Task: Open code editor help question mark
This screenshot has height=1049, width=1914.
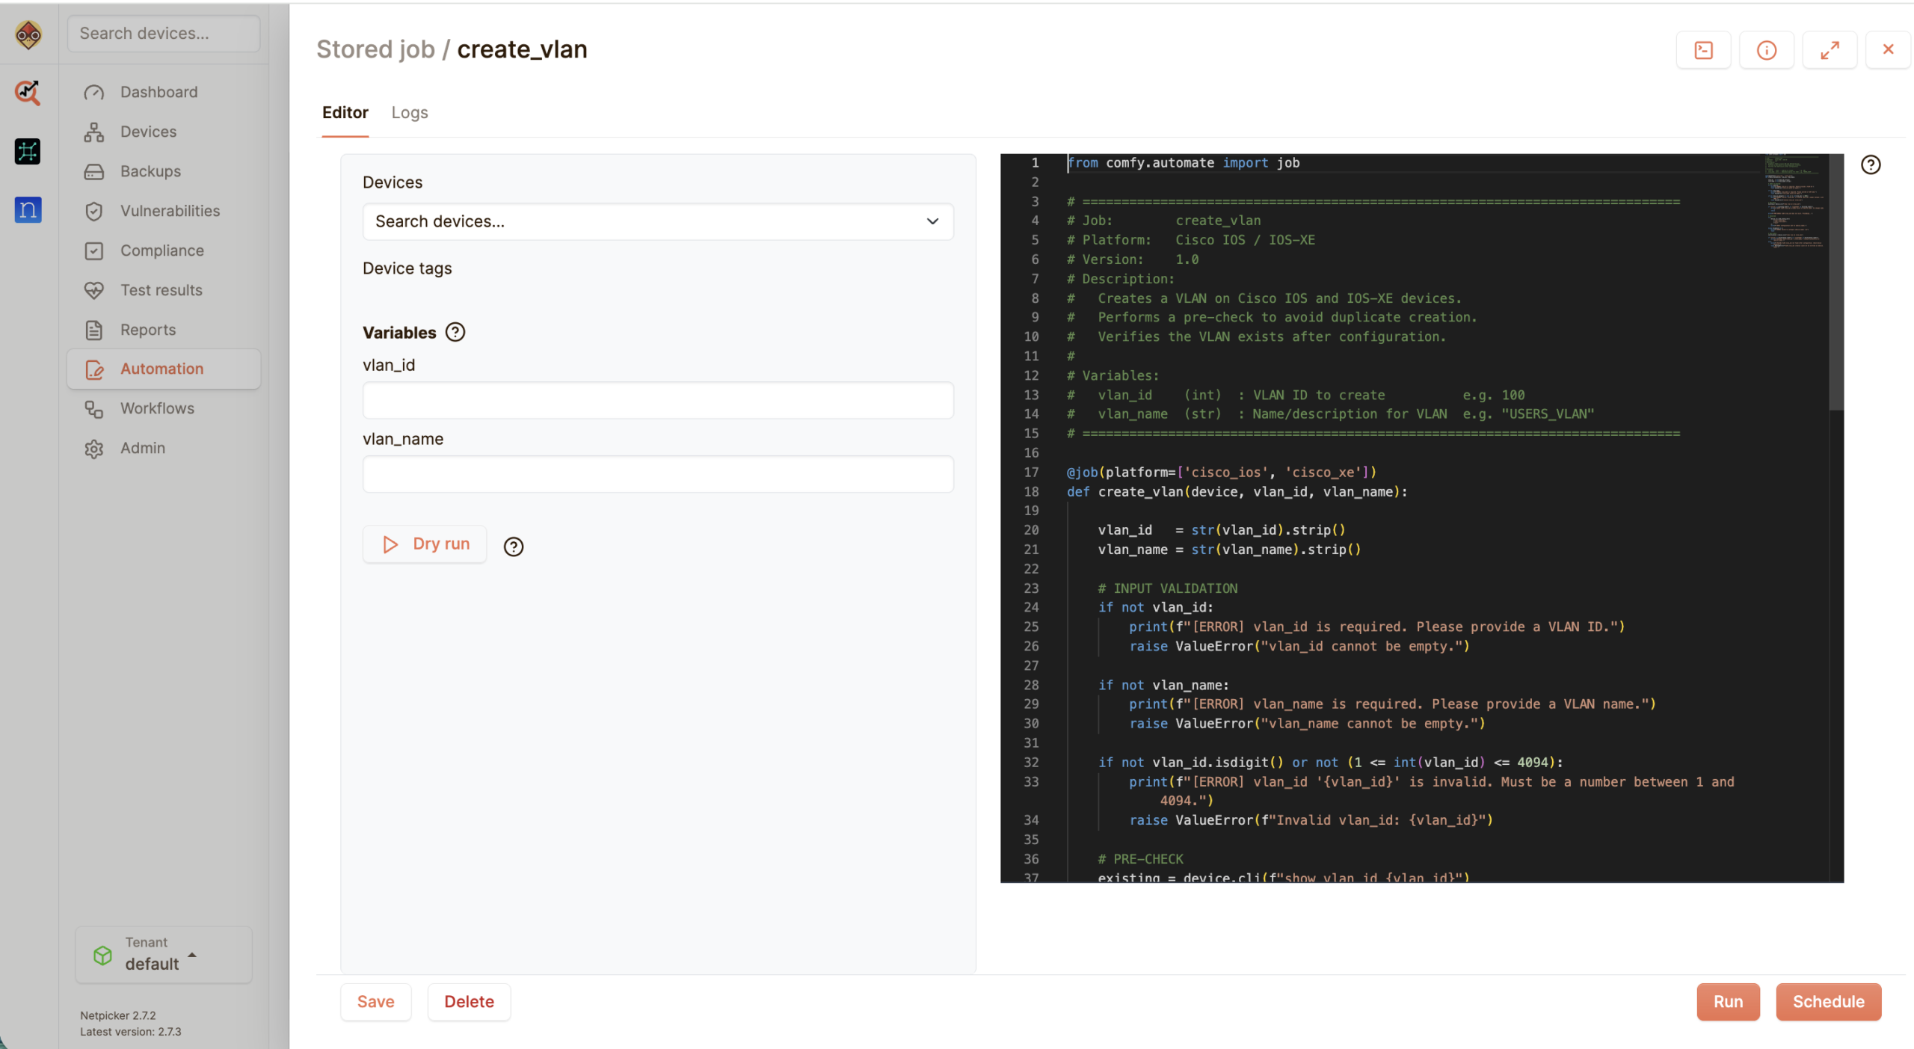Action: click(1871, 164)
